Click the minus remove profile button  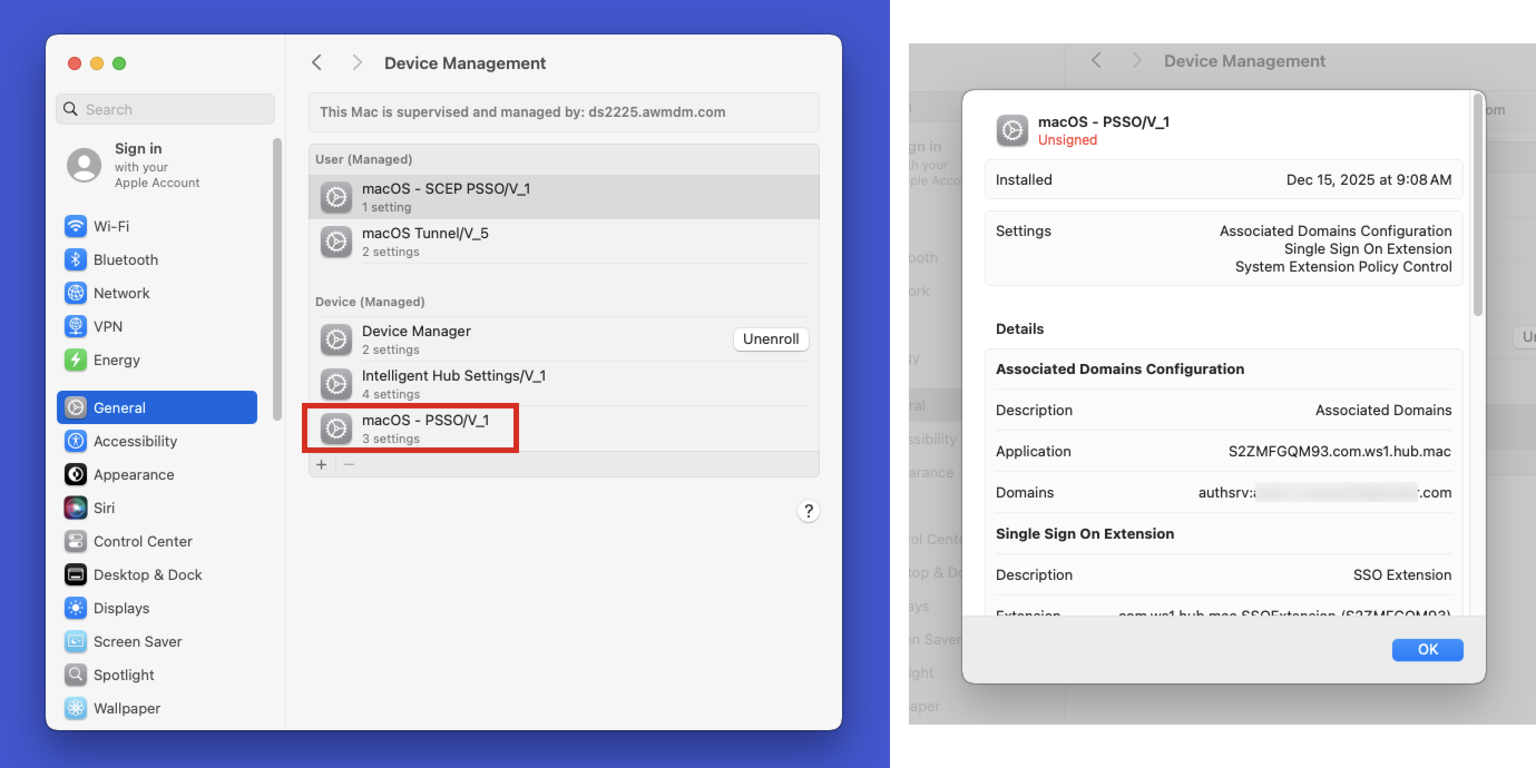click(x=349, y=464)
